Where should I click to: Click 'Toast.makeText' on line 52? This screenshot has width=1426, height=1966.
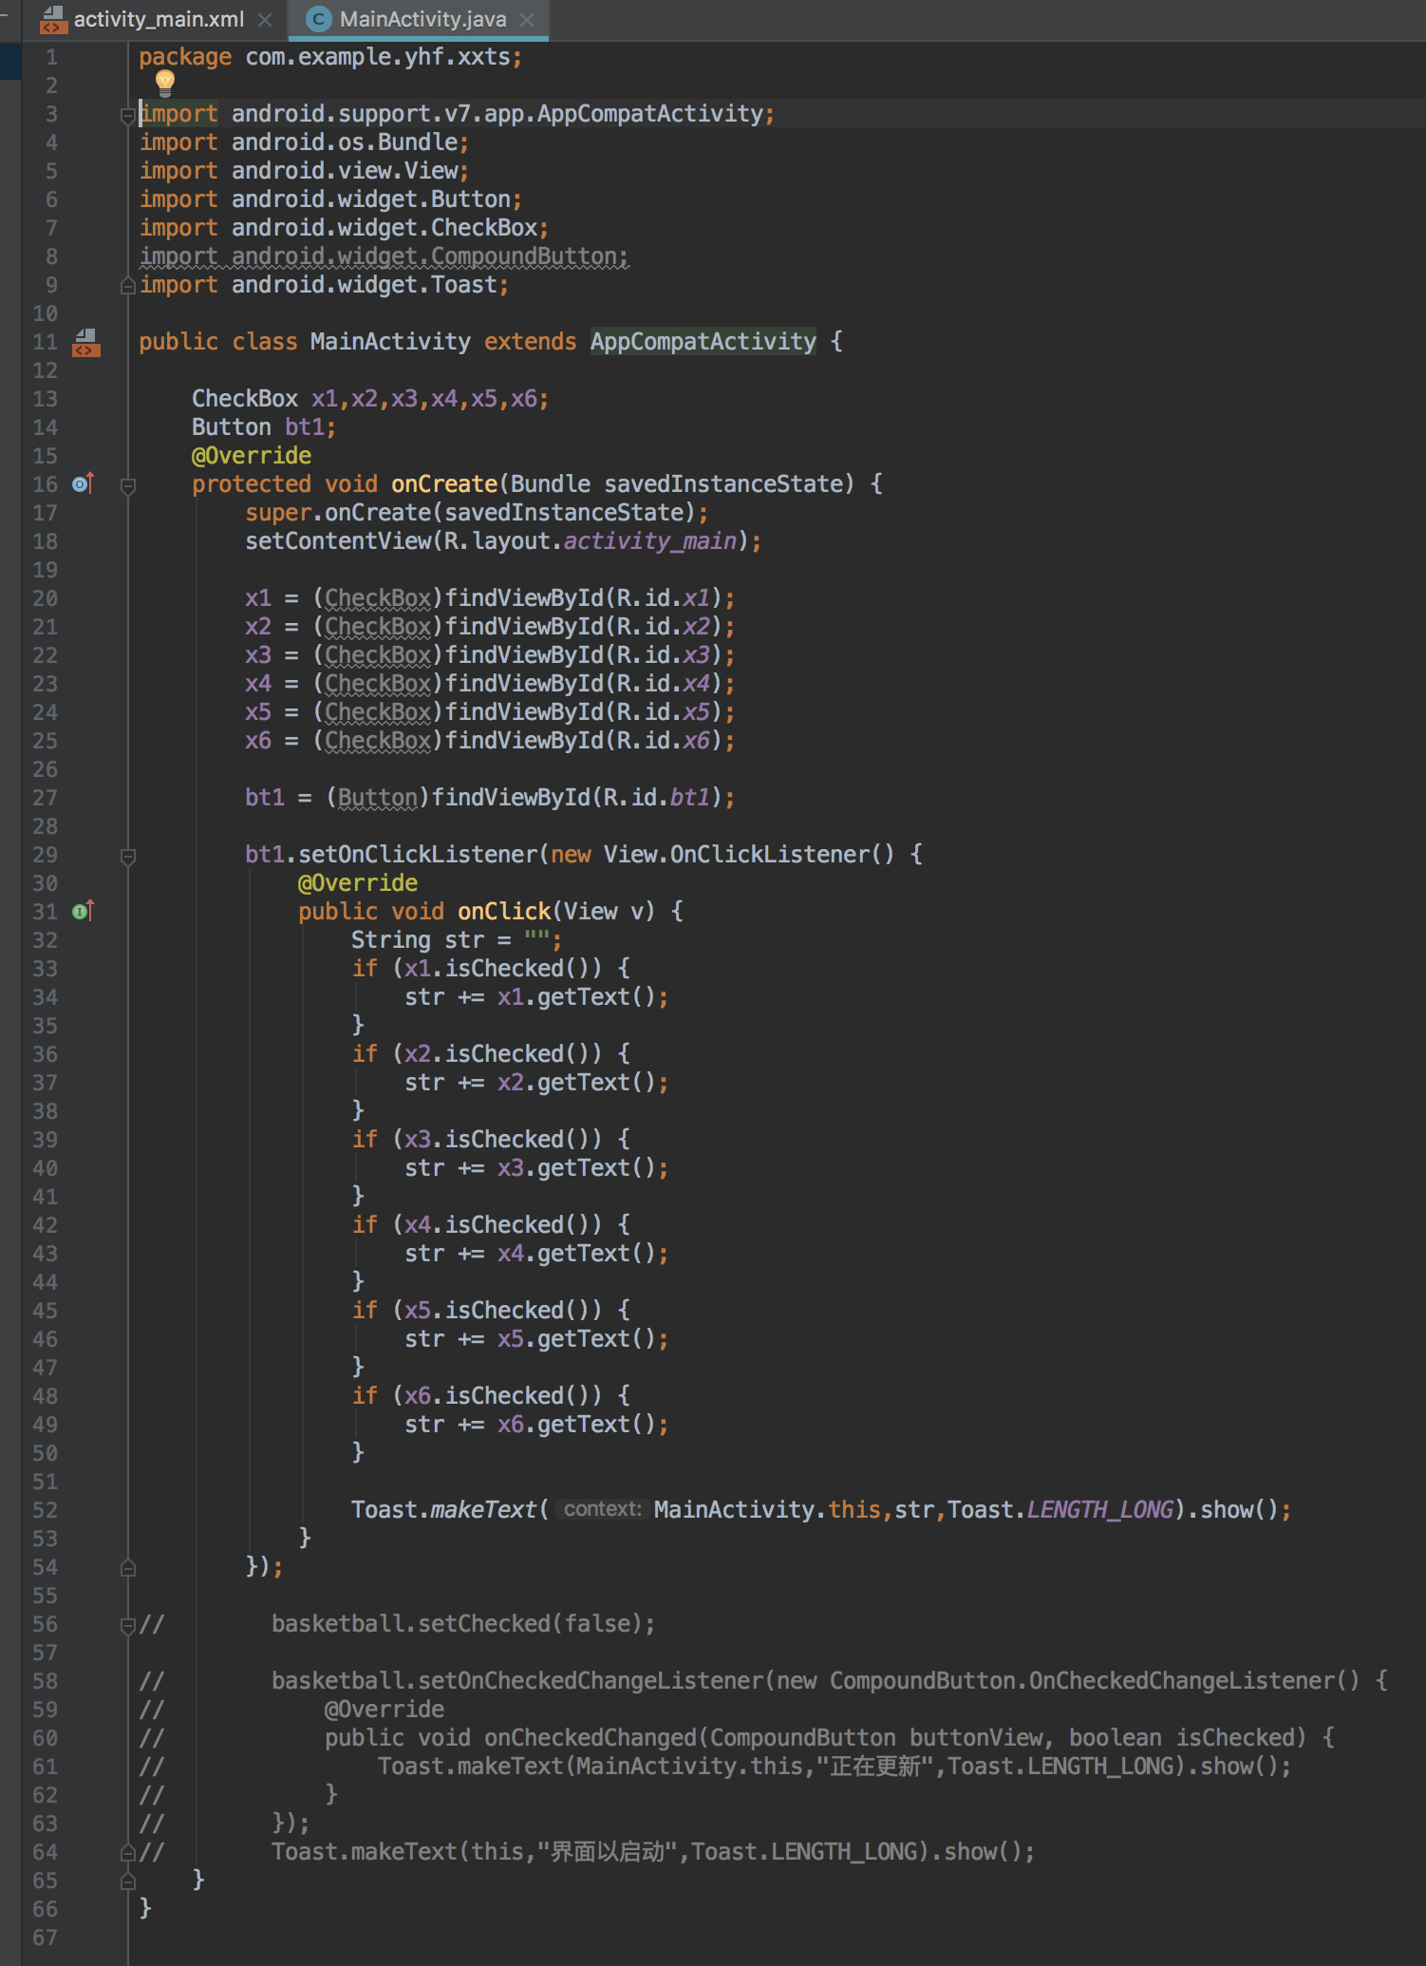coord(443,1510)
